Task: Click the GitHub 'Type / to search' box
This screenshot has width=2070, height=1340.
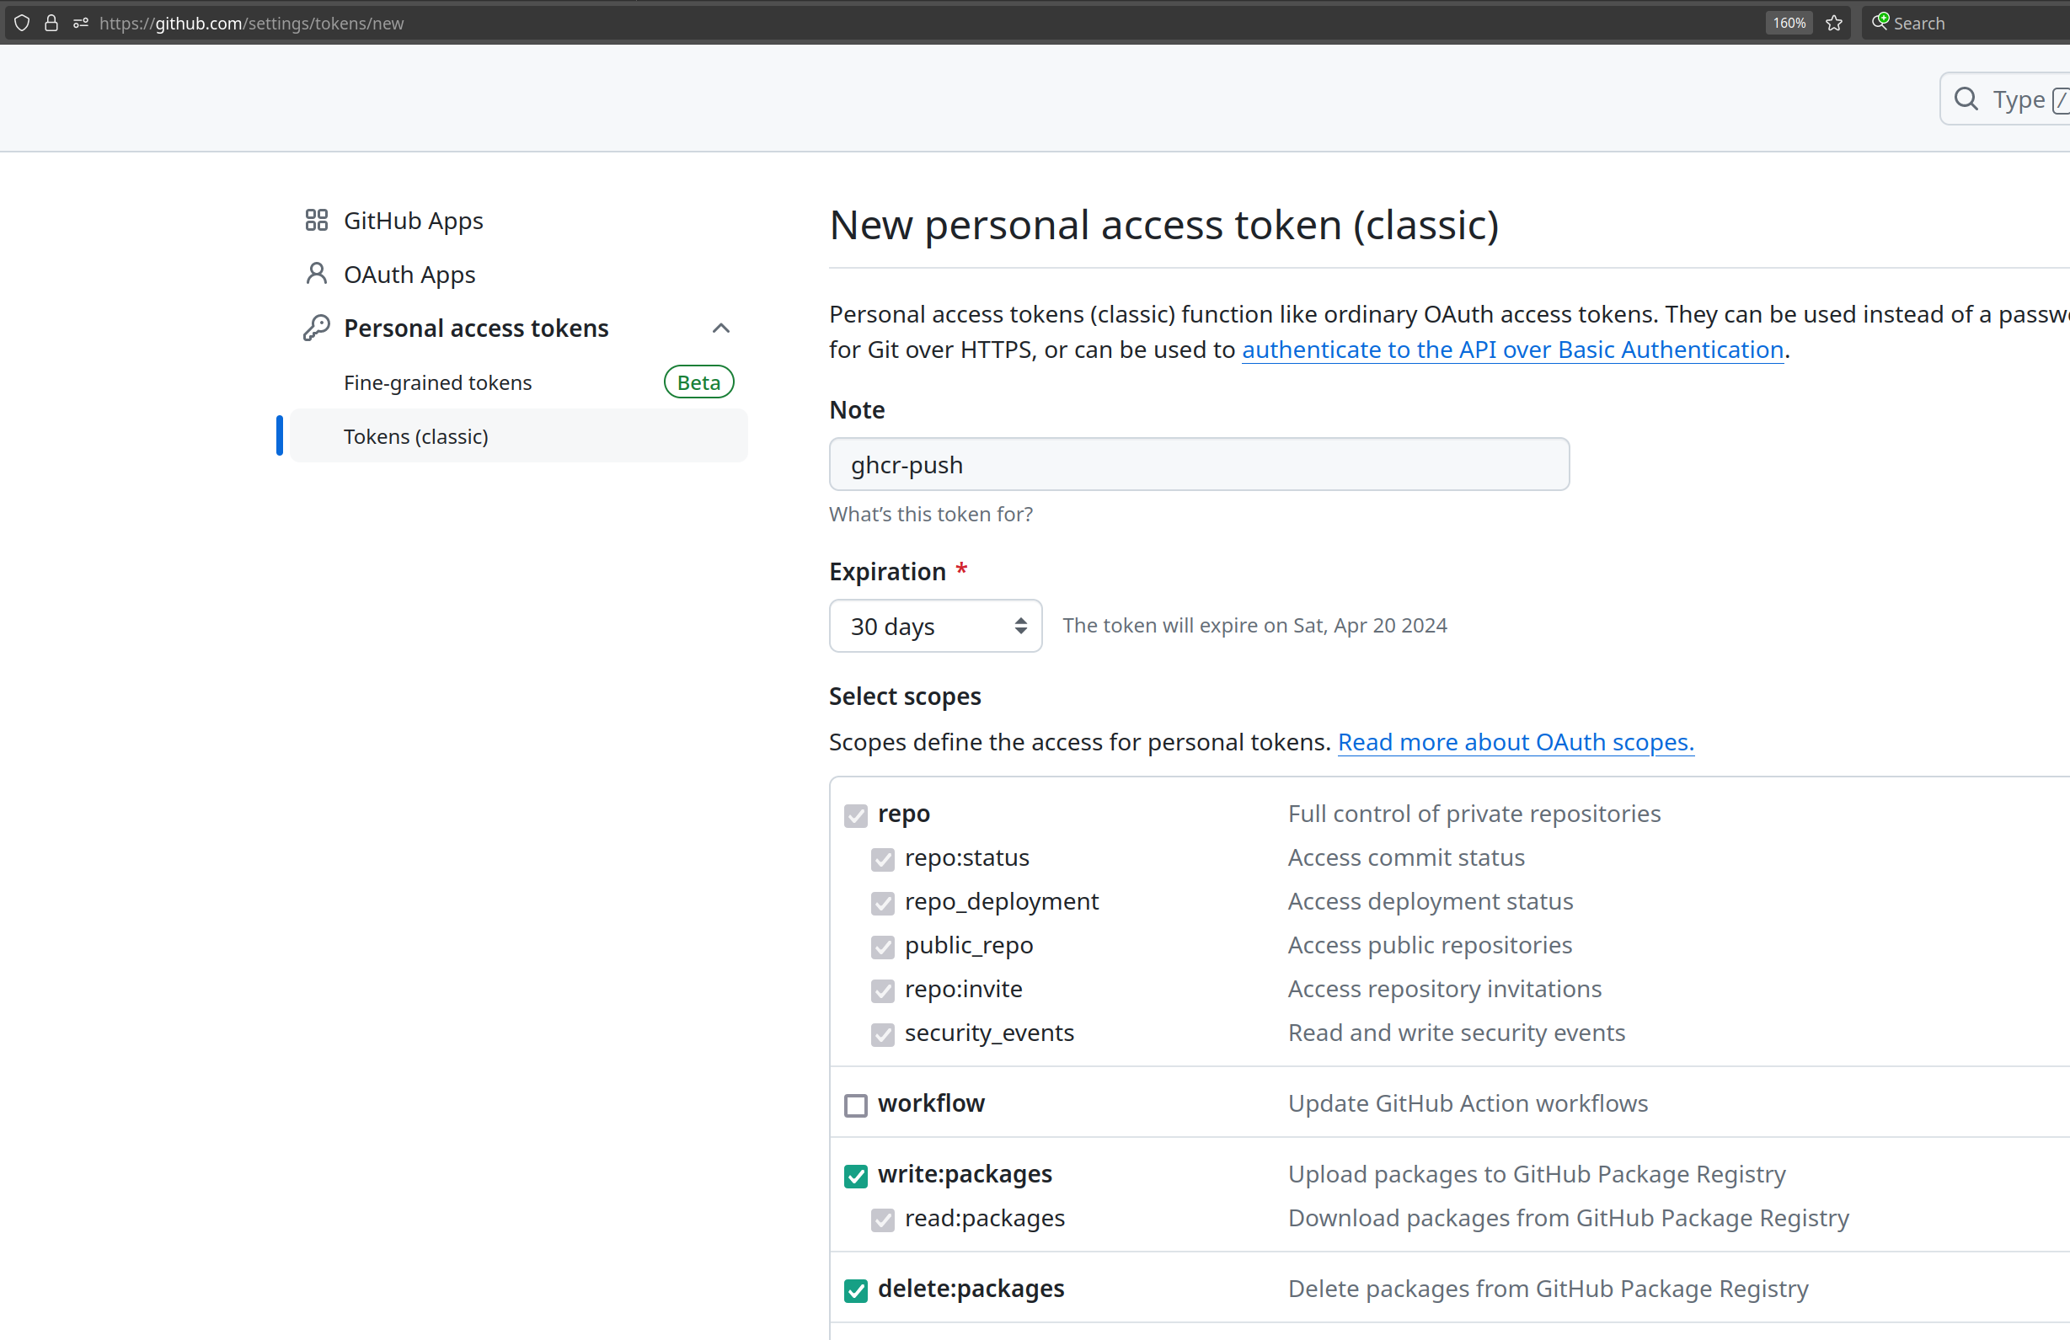Action: tap(2005, 99)
